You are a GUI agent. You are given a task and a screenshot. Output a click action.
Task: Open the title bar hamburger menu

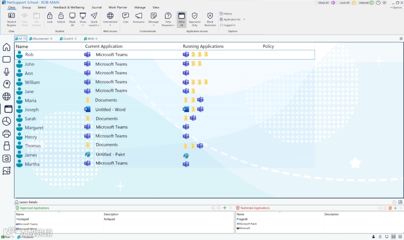click(x=385, y=3)
